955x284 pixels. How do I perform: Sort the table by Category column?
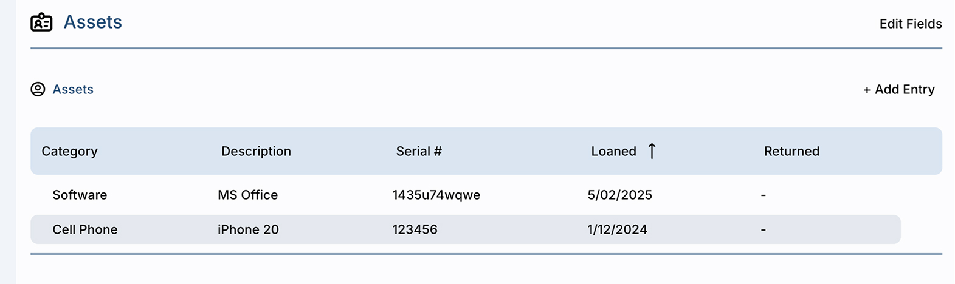click(x=69, y=151)
